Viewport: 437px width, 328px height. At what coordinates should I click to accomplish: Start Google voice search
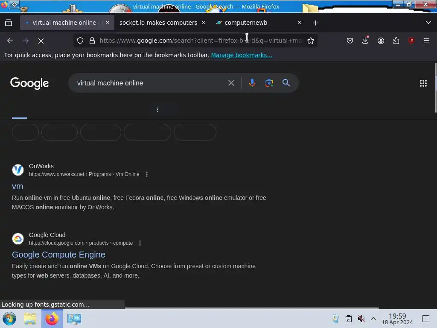pos(252,83)
